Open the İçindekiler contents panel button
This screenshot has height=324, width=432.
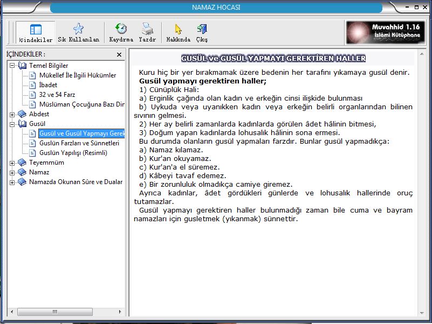pos(36,33)
